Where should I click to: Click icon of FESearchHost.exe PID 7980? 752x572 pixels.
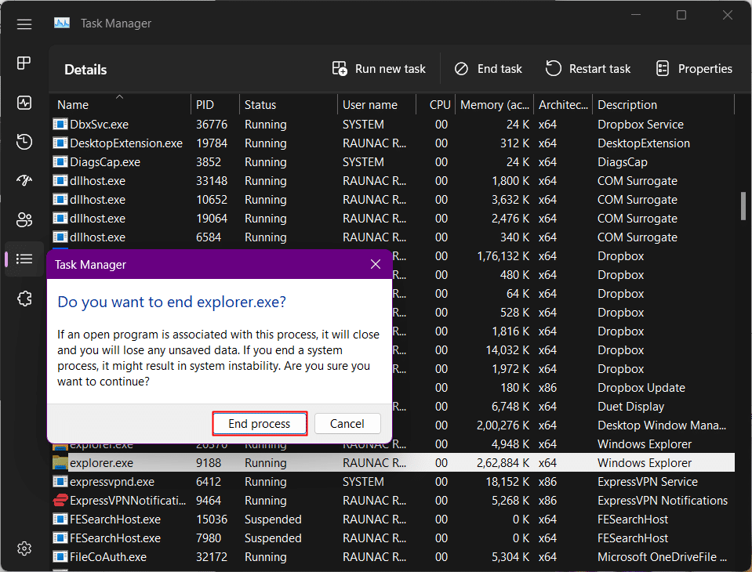click(x=60, y=538)
